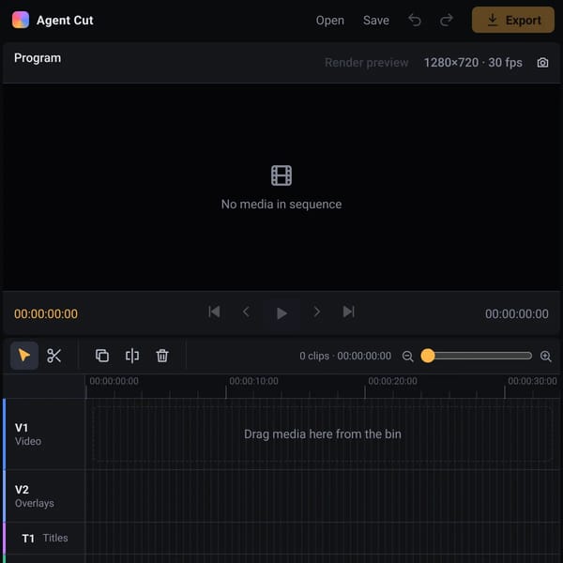563x563 pixels.
Task: Step back one frame
Action: (x=246, y=312)
